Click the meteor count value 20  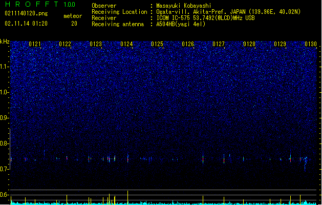point(74,24)
